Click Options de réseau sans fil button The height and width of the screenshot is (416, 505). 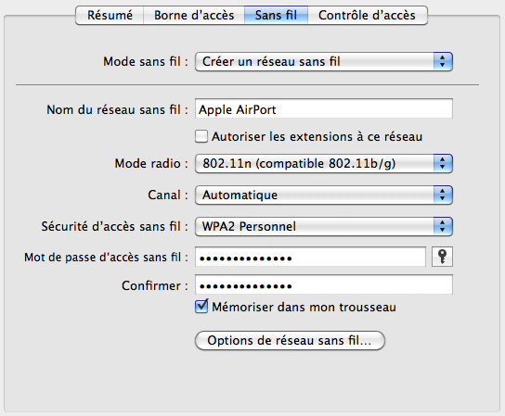pyautogui.click(x=290, y=340)
